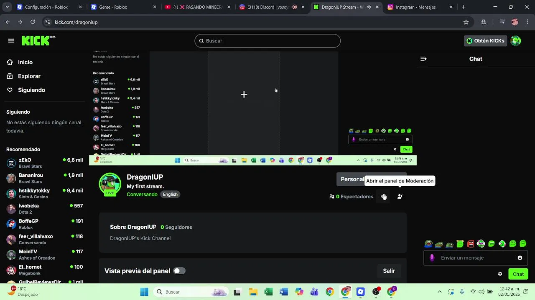Click Obtén KICKs button
The image size is (535, 300).
486,41
